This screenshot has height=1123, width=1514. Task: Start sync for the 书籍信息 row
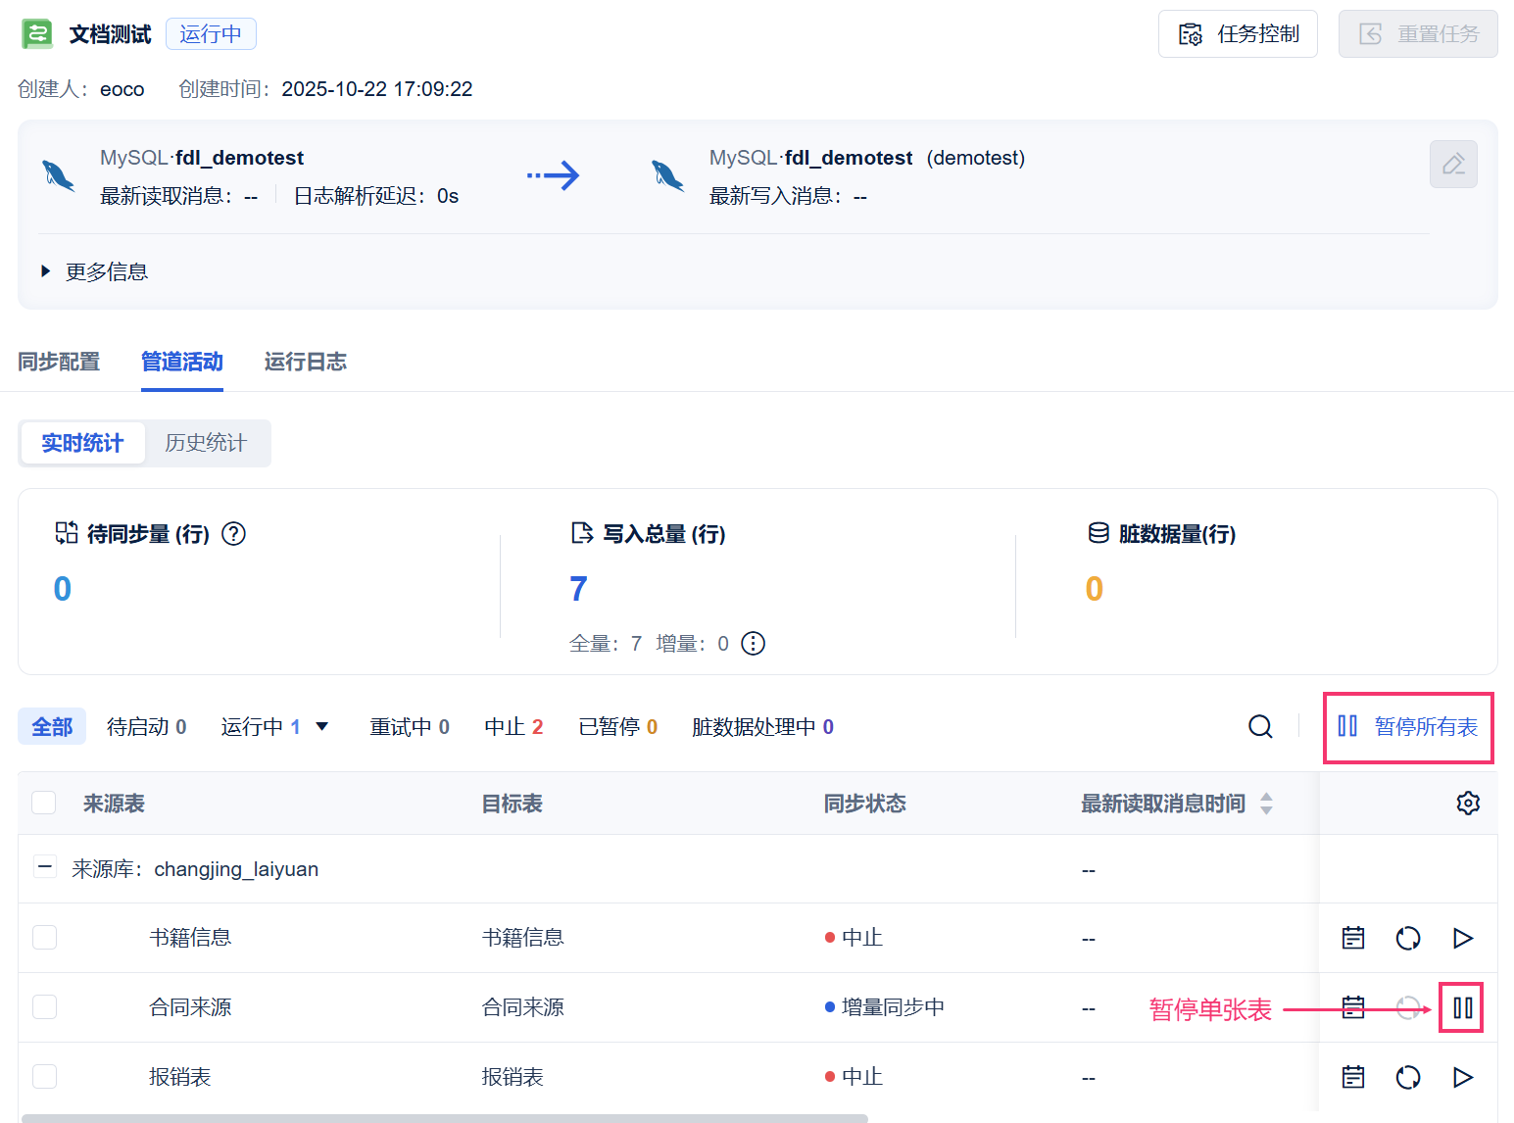click(x=1463, y=938)
